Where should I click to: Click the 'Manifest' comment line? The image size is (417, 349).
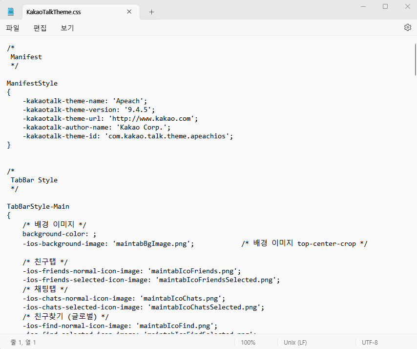pos(26,57)
